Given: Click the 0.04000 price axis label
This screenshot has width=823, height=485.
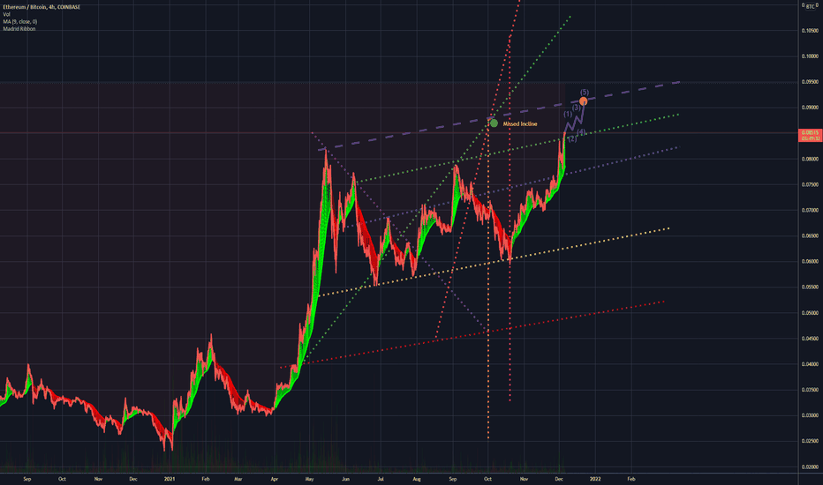Looking at the screenshot, I should [x=810, y=364].
